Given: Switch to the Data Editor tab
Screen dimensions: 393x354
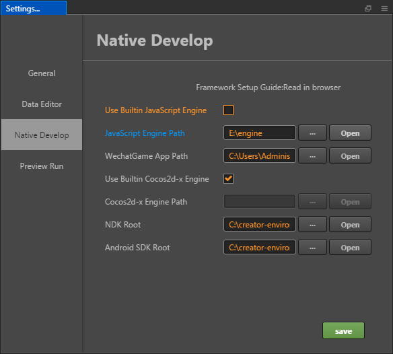Looking at the screenshot, I should click(42, 104).
